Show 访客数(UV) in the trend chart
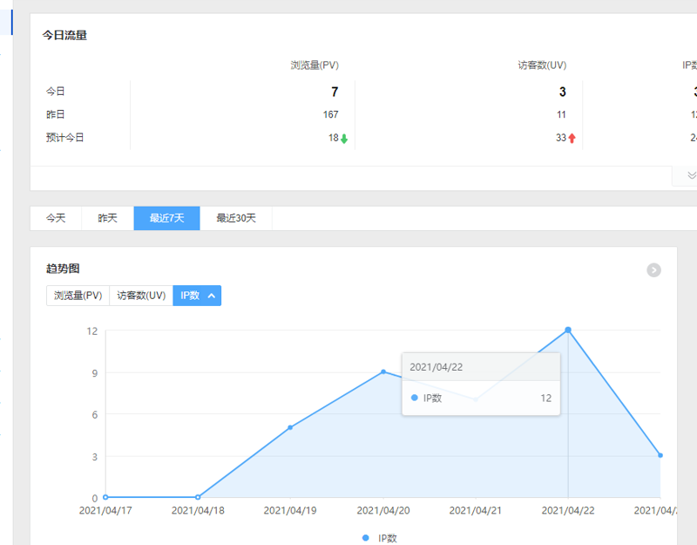Screen dimensions: 697x545 pos(141,296)
